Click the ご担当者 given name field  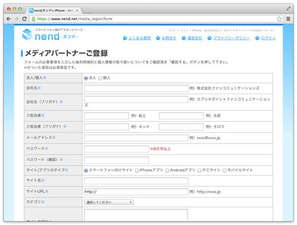tap(181, 116)
